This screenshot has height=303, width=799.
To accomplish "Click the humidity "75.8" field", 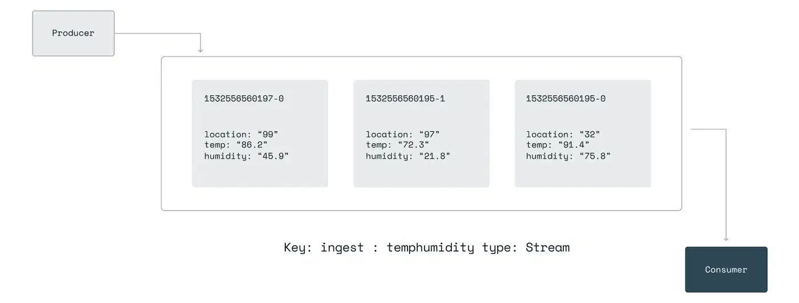I will coord(568,156).
